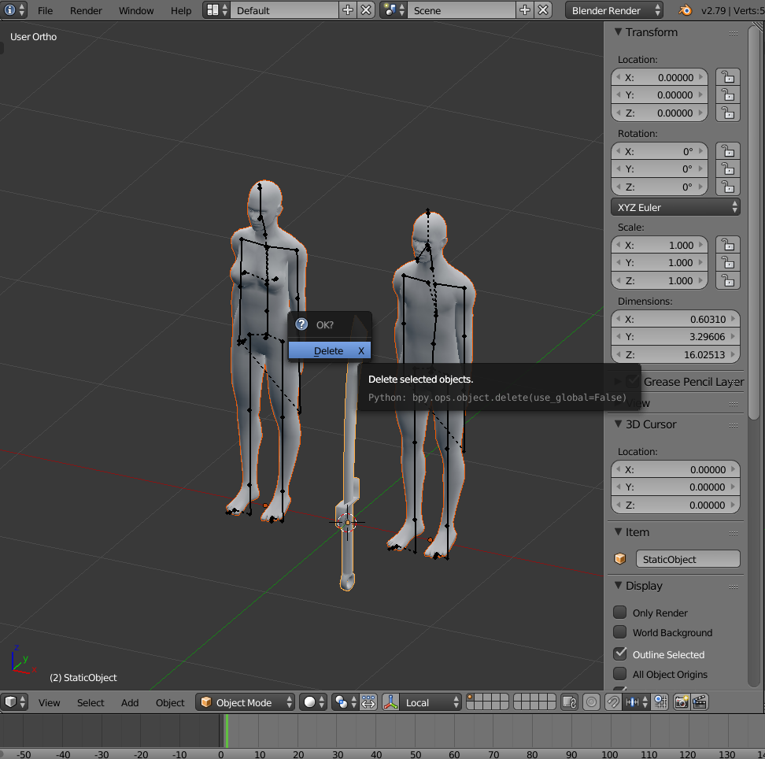Click the green timeline current frame marker
765x759 pixels.
(x=227, y=731)
